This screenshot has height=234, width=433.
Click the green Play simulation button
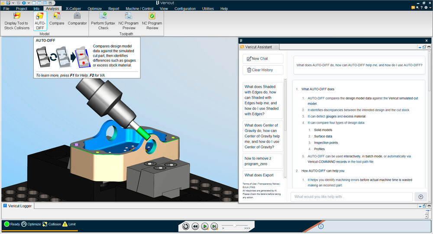[x=205, y=226]
